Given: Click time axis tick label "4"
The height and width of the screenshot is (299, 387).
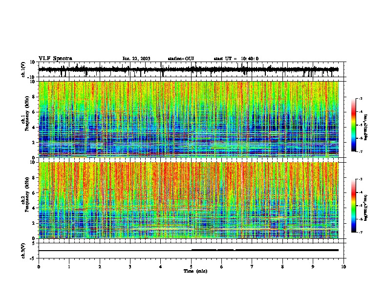Looking at the screenshot, I should (x=161, y=267).
